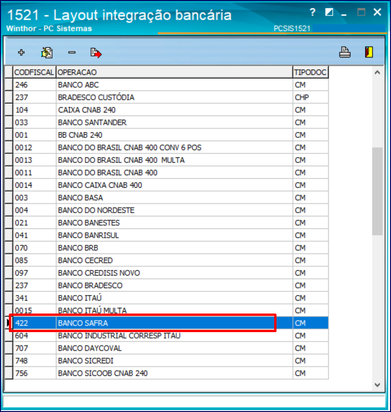391x412 pixels.
Task: Select BANCO DO BRASIL CNAB 400 MULTA
Action: coord(171,160)
